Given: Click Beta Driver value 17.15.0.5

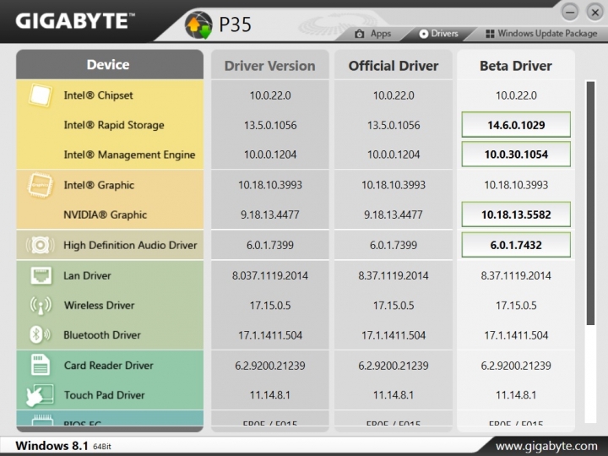Looking at the screenshot, I should click(516, 306).
